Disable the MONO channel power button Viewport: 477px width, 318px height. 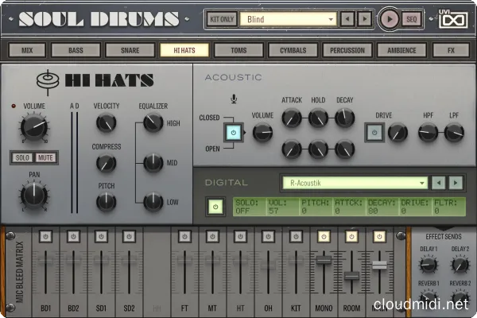pyautogui.click(x=324, y=236)
